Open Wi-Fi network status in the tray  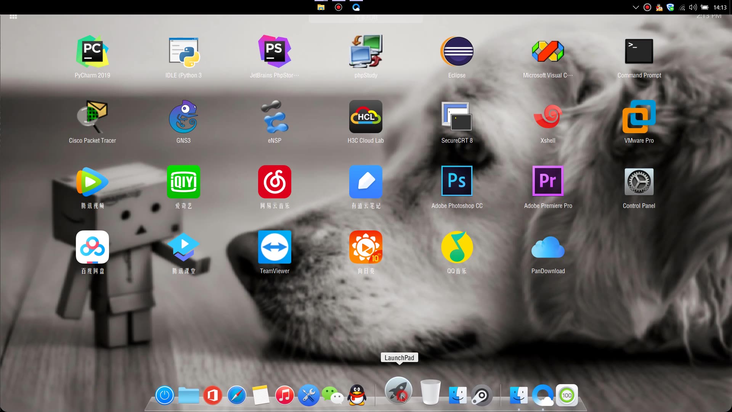(682, 7)
